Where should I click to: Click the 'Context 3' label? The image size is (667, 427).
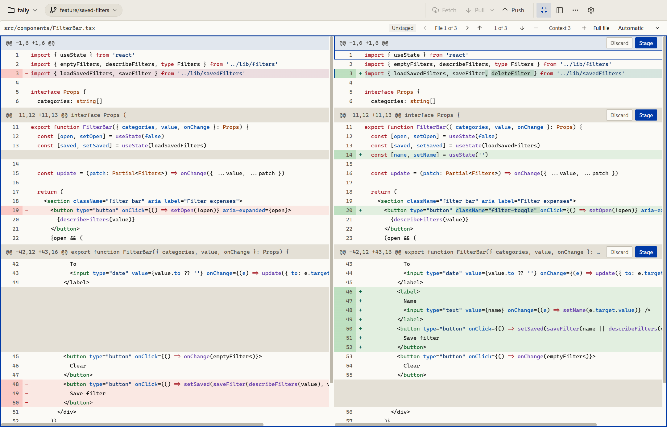pyautogui.click(x=560, y=28)
